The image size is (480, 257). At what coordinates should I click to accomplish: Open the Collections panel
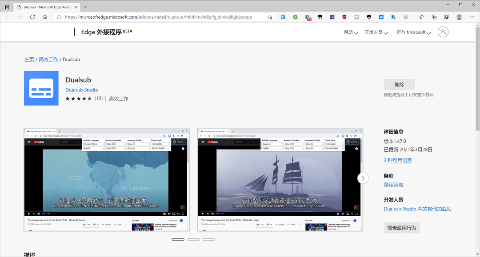pos(434,17)
